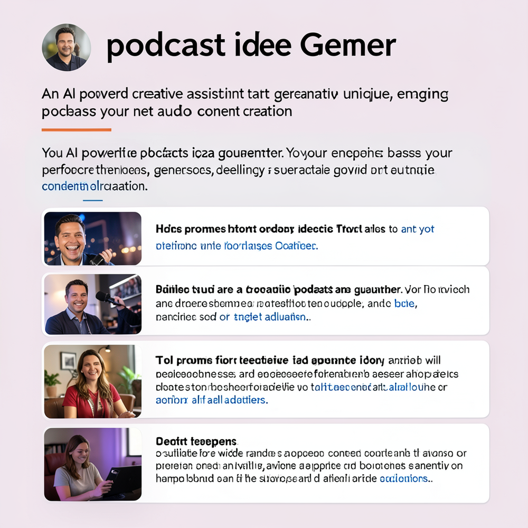Click the blue 'bcie' link
The height and width of the screenshot is (528, 528).
click(x=405, y=303)
